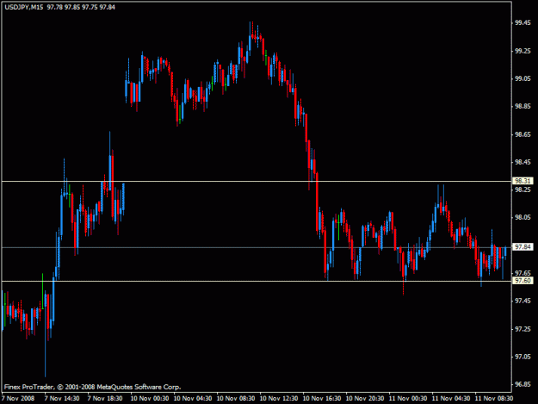
Task: Click the 11 Nov 04:30 time label
Action: pyautogui.click(x=451, y=398)
